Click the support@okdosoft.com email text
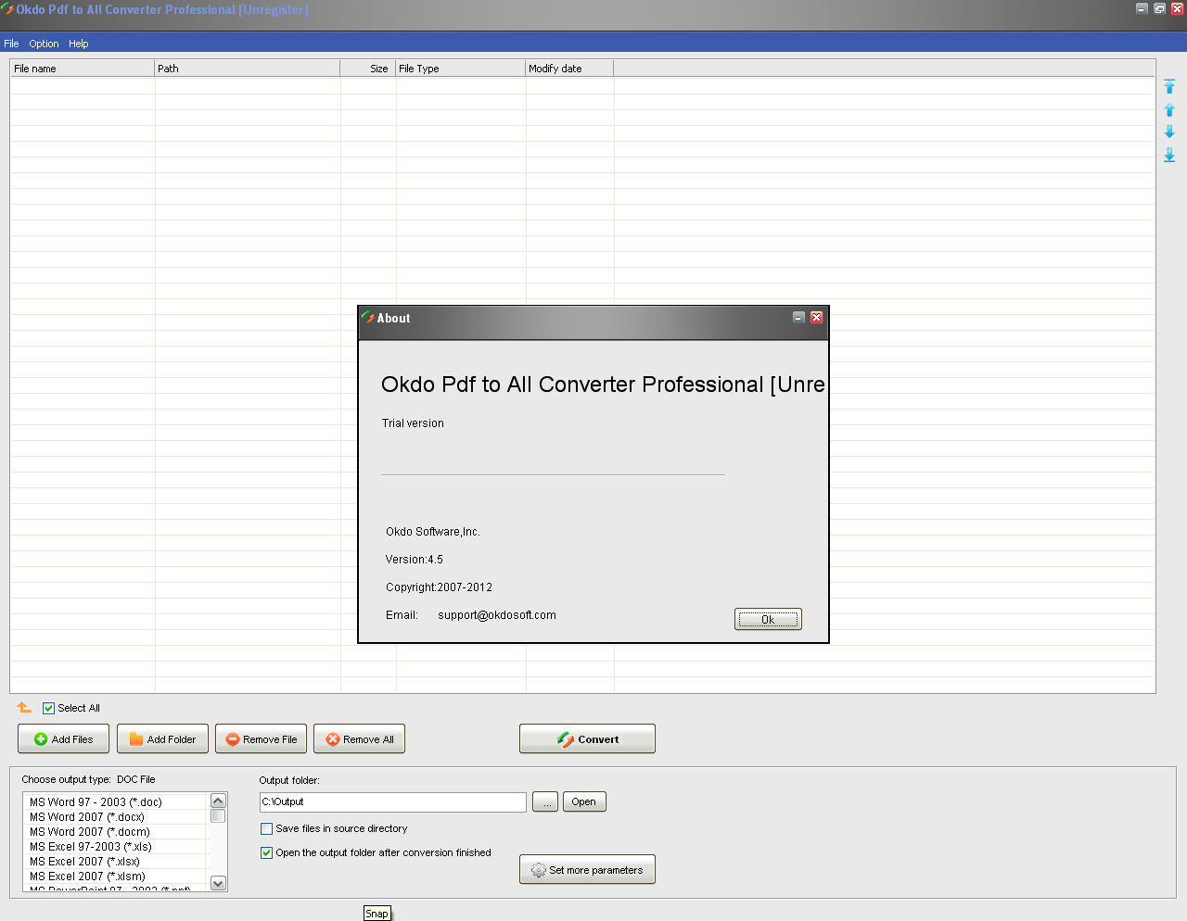1187x921 pixels. [497, 615]
